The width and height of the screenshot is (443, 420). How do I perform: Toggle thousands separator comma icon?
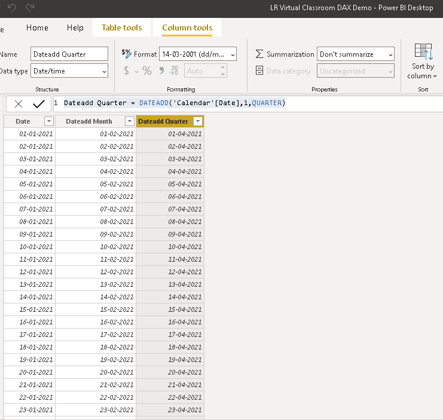[x=161, y=70]
